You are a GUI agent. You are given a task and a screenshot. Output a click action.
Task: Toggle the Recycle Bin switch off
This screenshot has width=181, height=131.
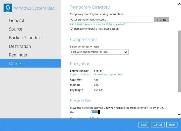coord(95,112)
